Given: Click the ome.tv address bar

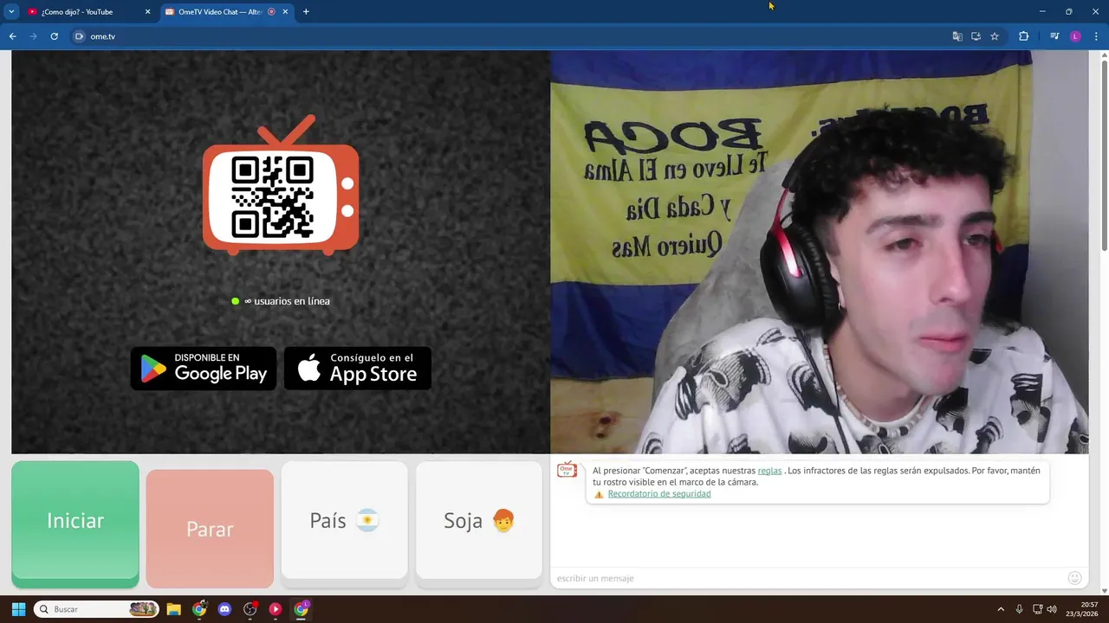Looking at the screenshot, I should (x=511, y=36).
